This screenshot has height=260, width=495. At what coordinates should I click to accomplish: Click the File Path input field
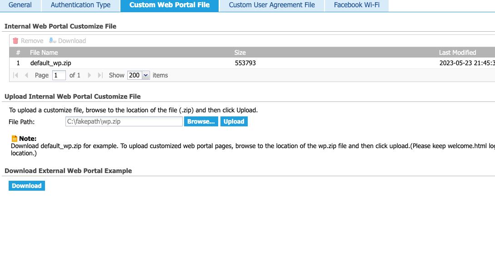124,121
